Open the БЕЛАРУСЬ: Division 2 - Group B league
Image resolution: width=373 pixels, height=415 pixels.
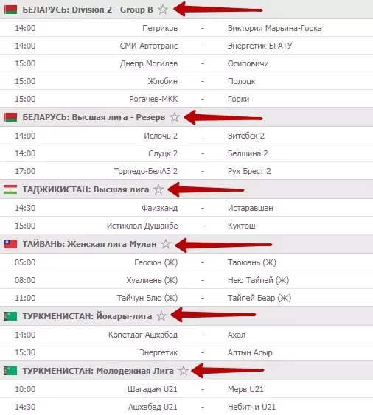[88, 10]
